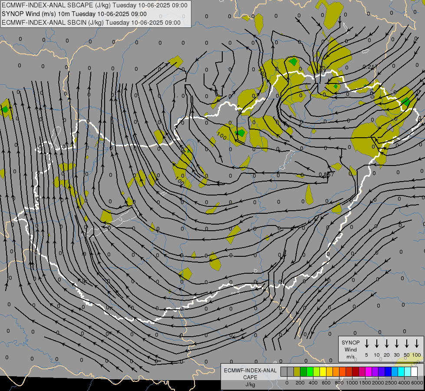Click the 50 m/s wind arrow in legend

[407, 343]
